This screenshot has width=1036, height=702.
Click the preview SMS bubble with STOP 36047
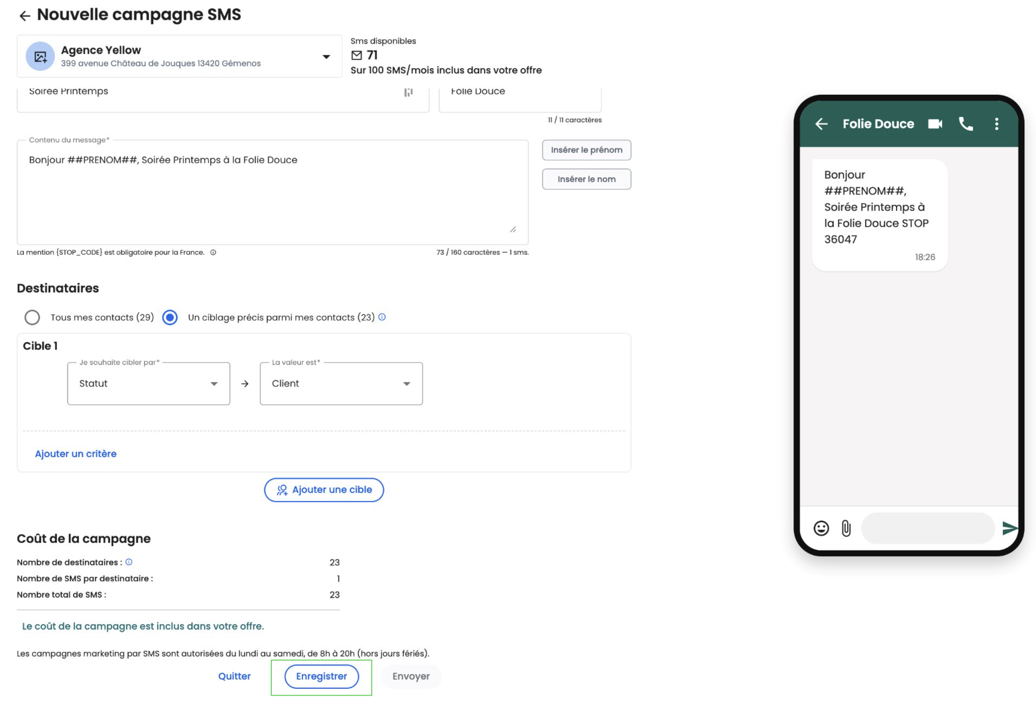[x=880, y=215]
